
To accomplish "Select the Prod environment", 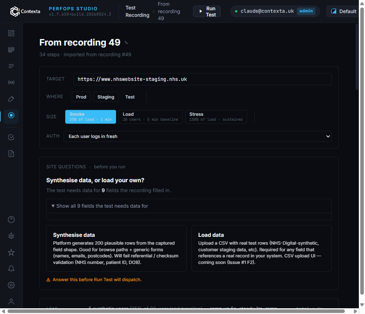I will tap(81, 97).
